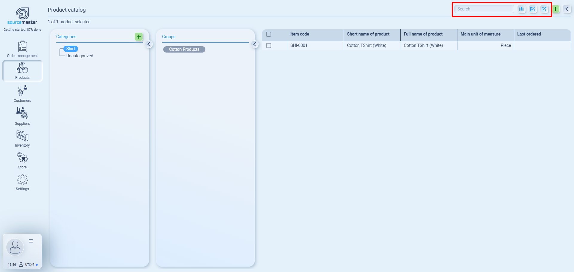This screenshot has height=272, width=574.
Task: Select the Uncategorized category
Action: 80,56
